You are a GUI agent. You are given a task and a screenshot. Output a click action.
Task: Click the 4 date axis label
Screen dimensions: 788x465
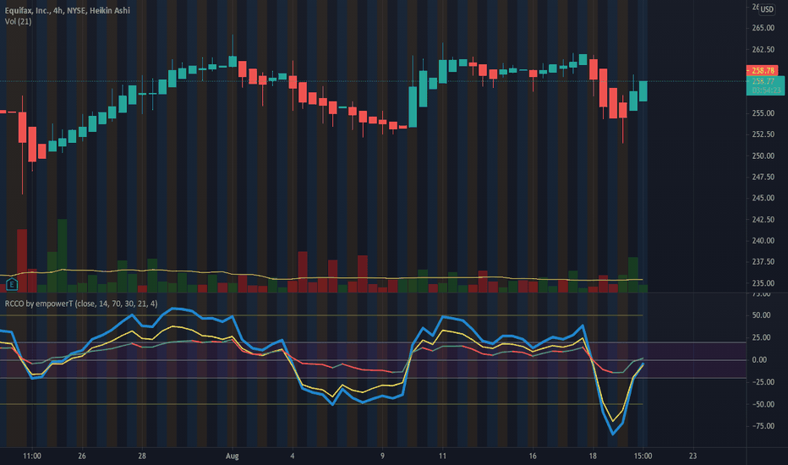click(x=293, y=456)
